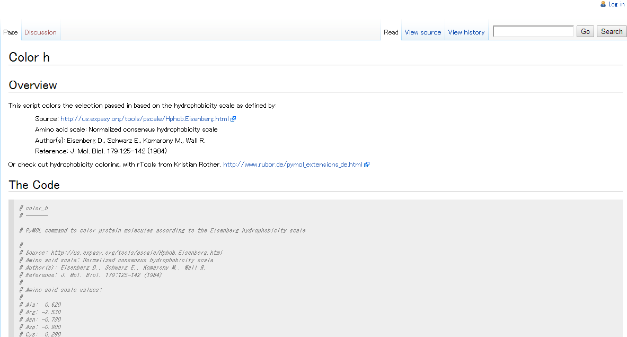The height and width of the screenshot is (337, 627).
Task: Click the Overview section heading
Action: tap(33, 85)
